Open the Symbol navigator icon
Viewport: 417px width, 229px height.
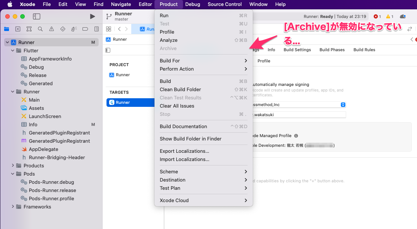(29, 29)
